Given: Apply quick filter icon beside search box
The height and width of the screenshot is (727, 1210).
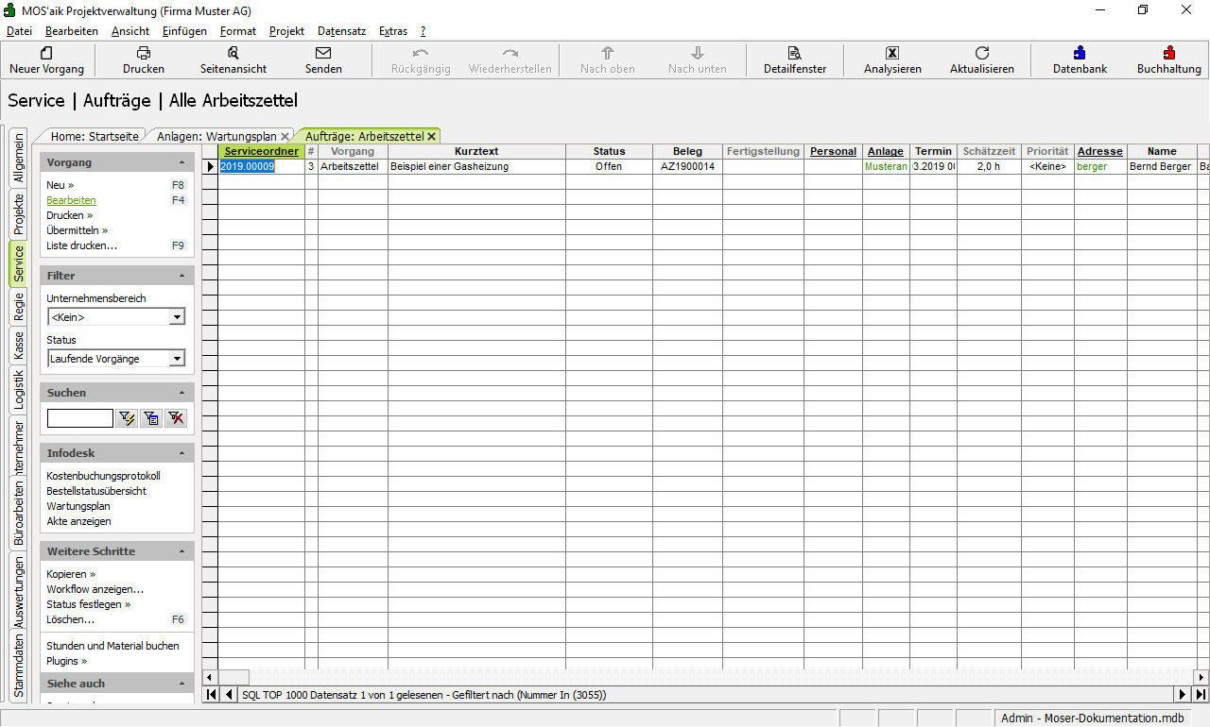Looking at the screenshot, I should click(x=127, y=418).
